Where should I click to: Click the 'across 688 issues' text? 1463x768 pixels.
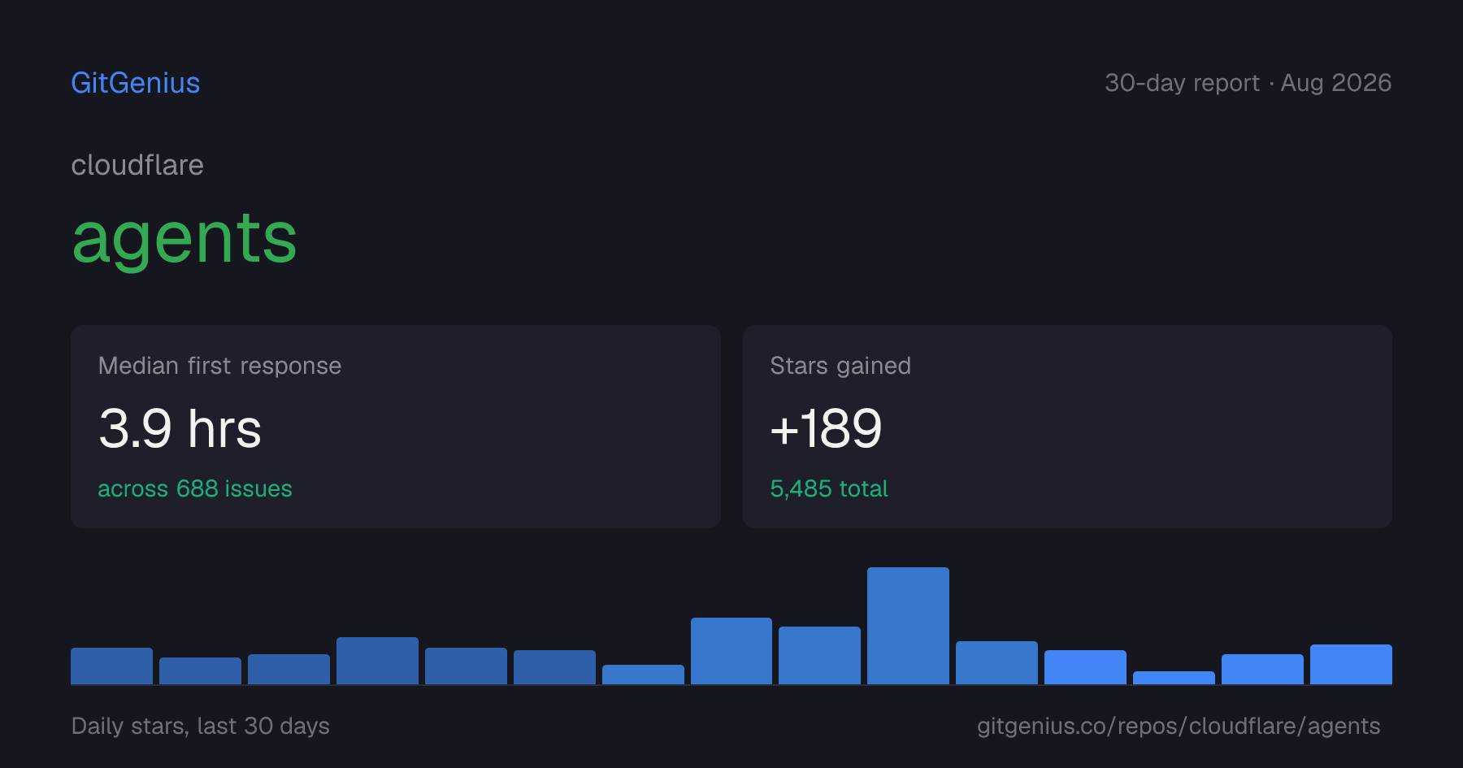tap(195, 488)
